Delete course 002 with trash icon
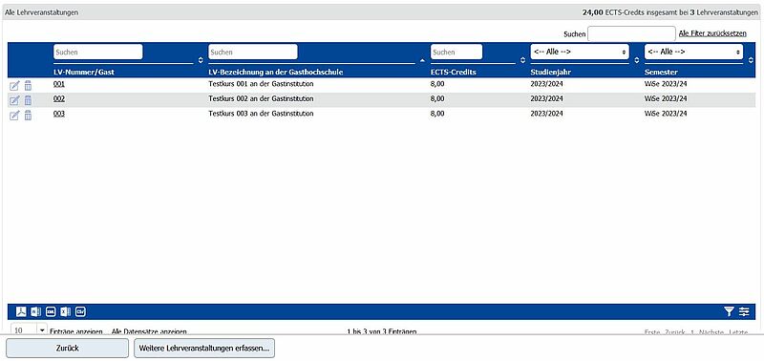 coord(28,100)
